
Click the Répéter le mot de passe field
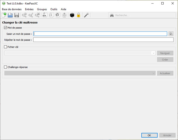point(103,40)
